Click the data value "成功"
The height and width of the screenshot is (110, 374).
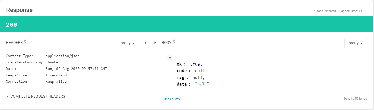tap(202, 84)
